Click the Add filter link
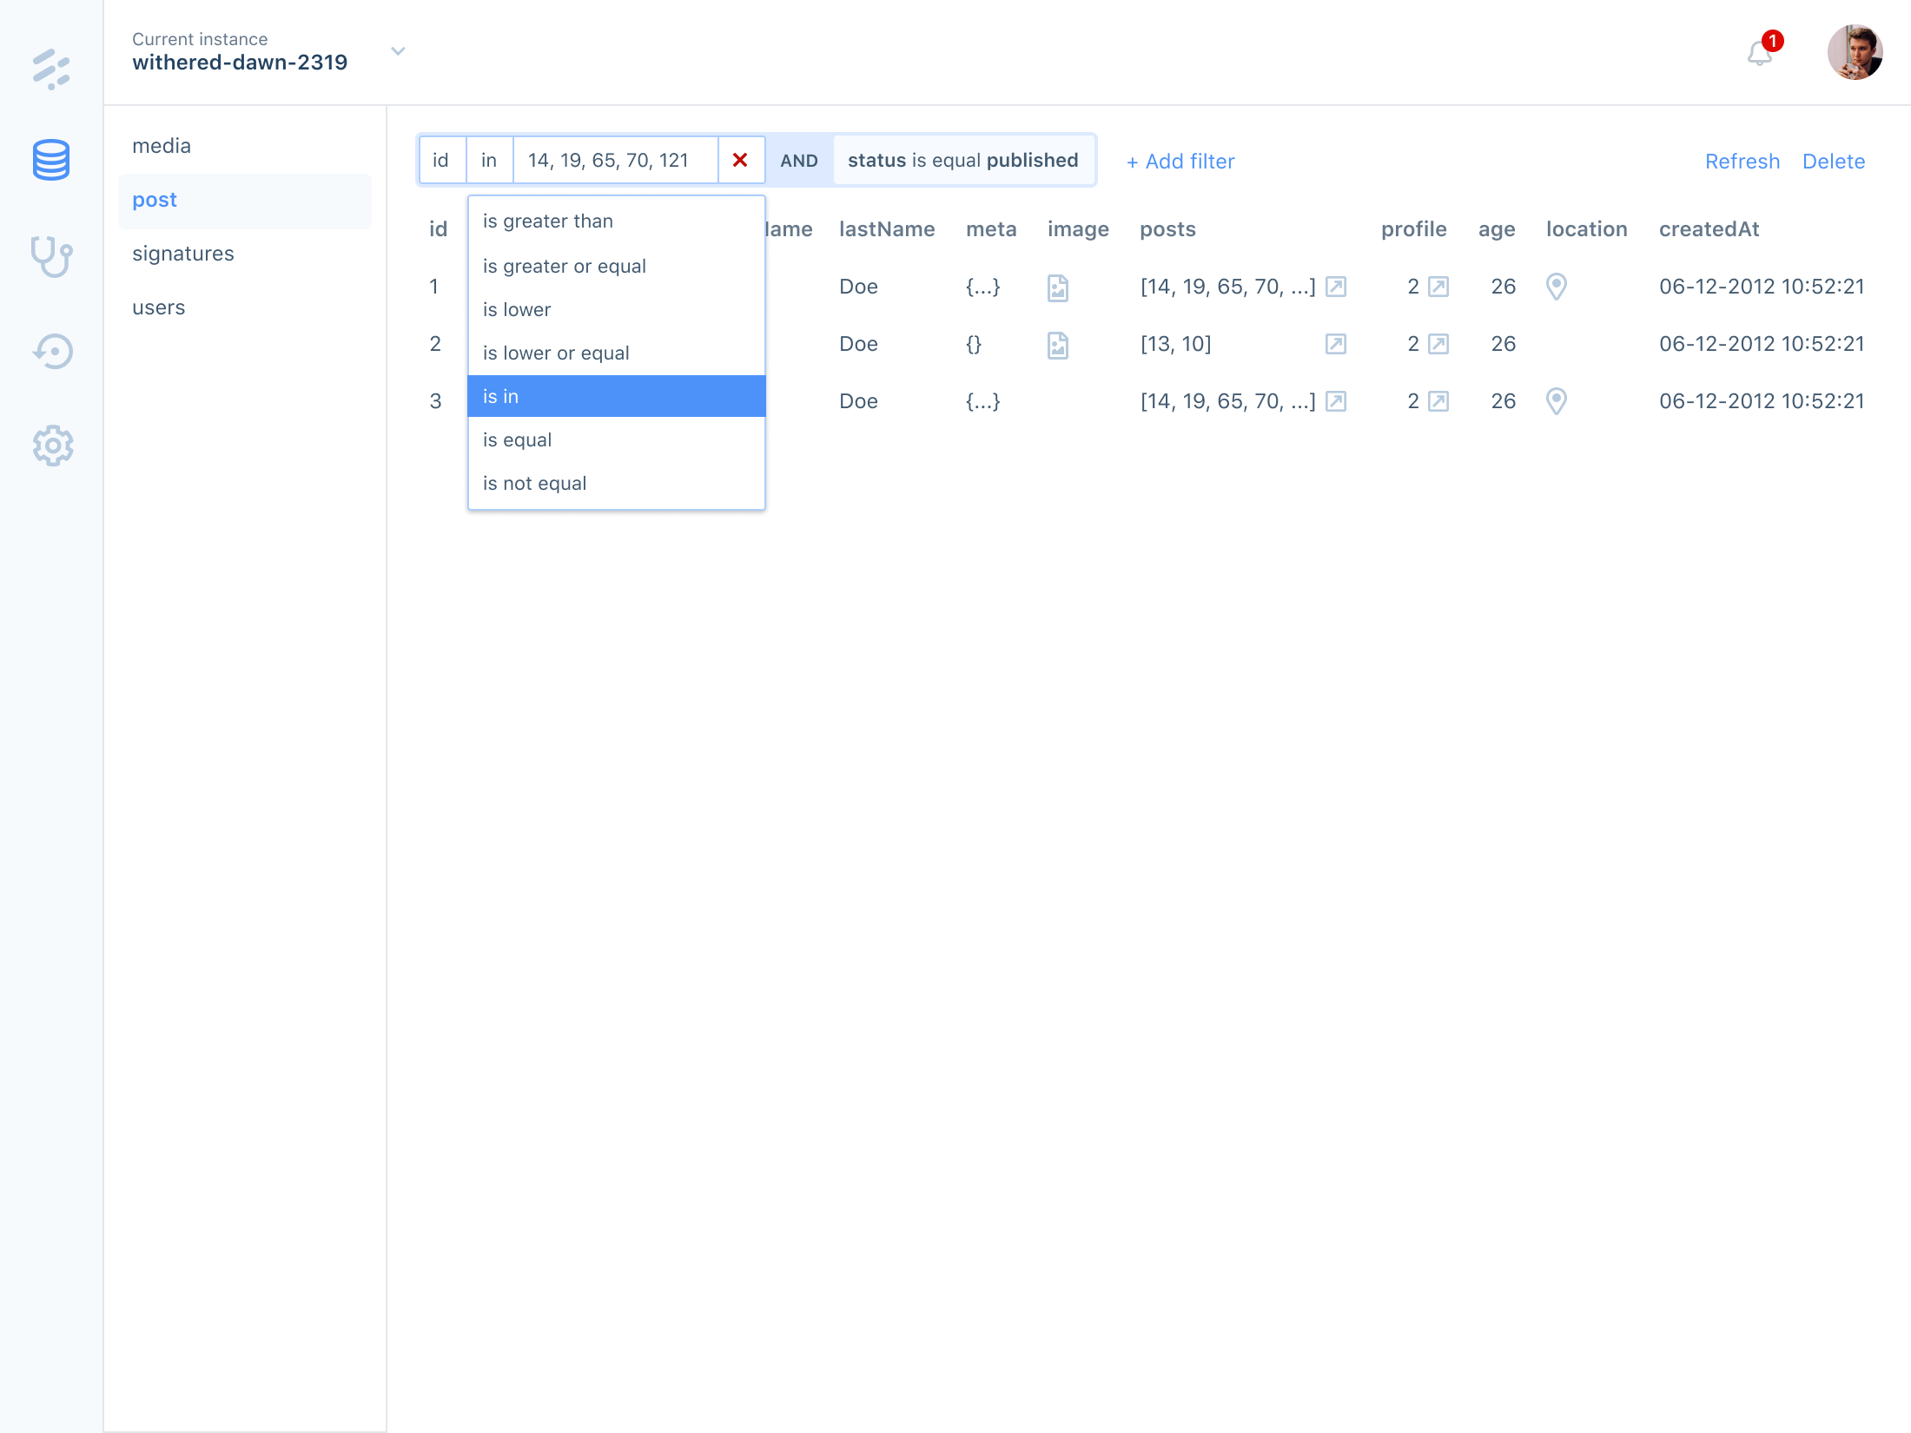The width and height of the screenshot is (1911, 1433). [x=1180, y=162]
